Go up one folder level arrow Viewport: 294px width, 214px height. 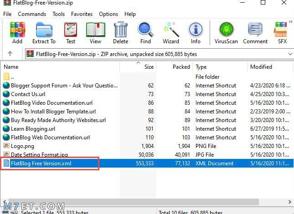[x=10, y=54]
